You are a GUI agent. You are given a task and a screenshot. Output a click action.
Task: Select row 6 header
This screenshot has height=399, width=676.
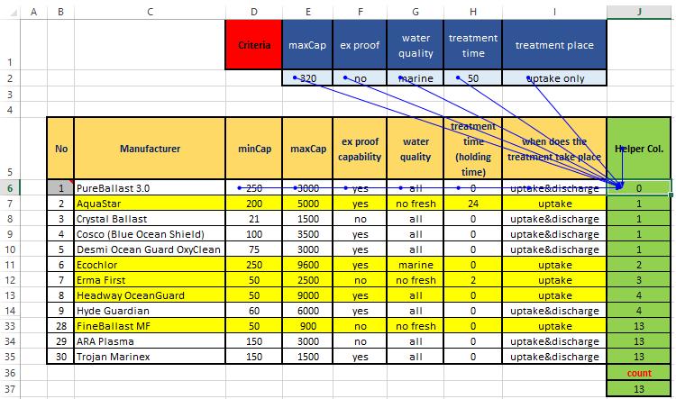coord(10,188)
